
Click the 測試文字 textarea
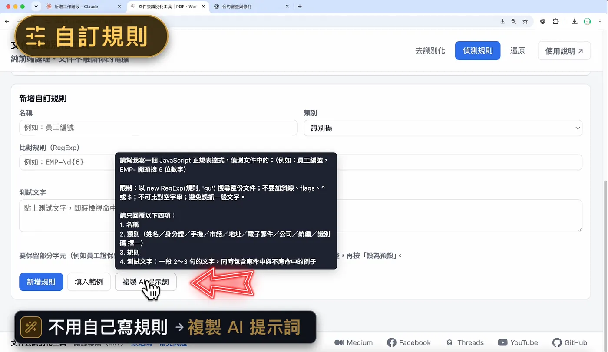[x=301, y=216]
